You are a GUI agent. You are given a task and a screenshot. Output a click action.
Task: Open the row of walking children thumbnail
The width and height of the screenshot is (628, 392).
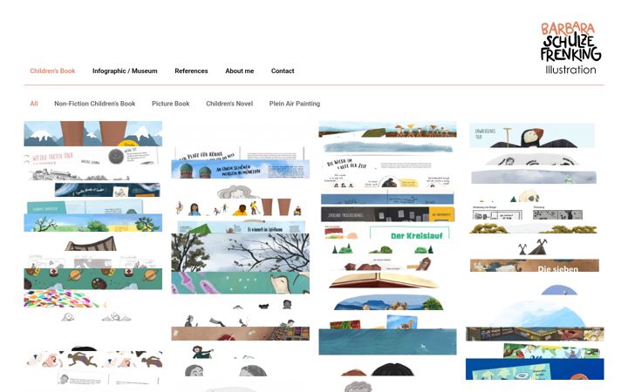click(x=241, y=207)
